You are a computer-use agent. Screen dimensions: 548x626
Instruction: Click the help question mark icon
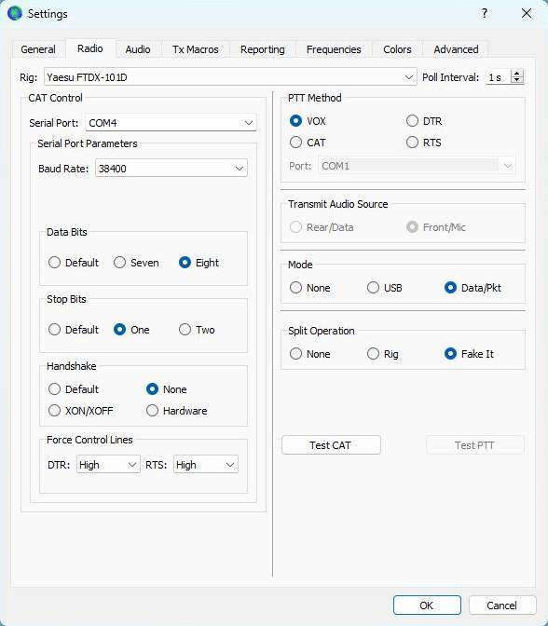click(x=484, y=14)
